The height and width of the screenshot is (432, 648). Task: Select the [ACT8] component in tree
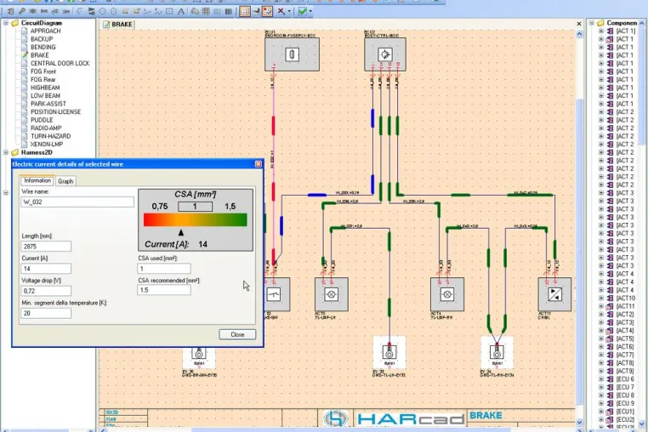625,363
